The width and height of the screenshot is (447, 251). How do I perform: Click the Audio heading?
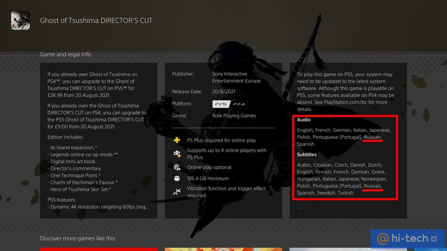pos(304,120)
